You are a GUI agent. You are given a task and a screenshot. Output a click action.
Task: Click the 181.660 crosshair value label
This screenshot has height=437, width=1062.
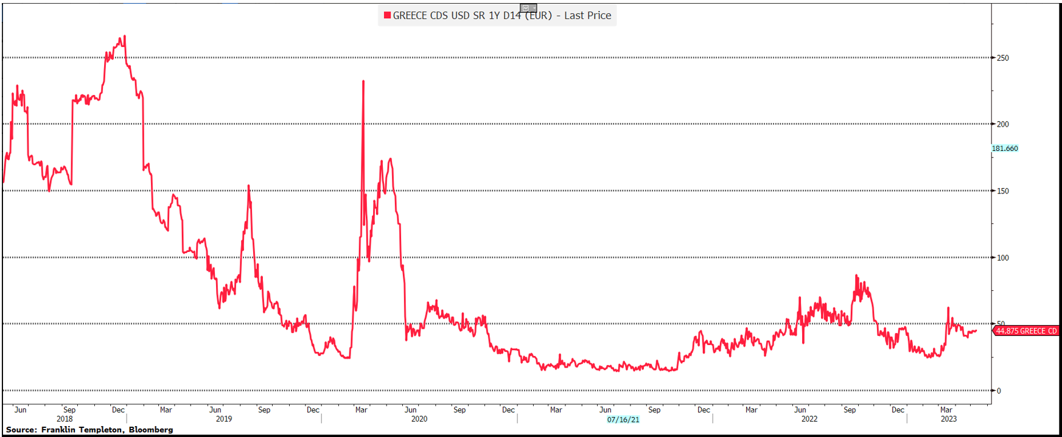1005,149
